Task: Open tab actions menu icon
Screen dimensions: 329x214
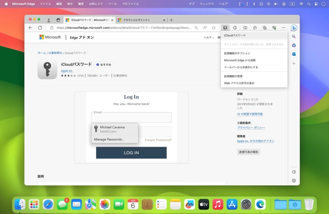Action: coord(58,20)
